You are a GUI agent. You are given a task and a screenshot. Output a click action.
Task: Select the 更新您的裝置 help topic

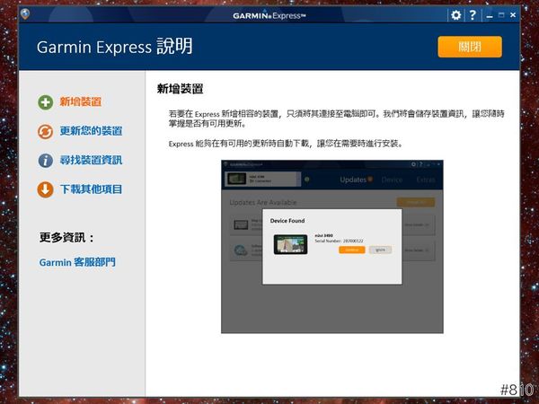[91, 131]
